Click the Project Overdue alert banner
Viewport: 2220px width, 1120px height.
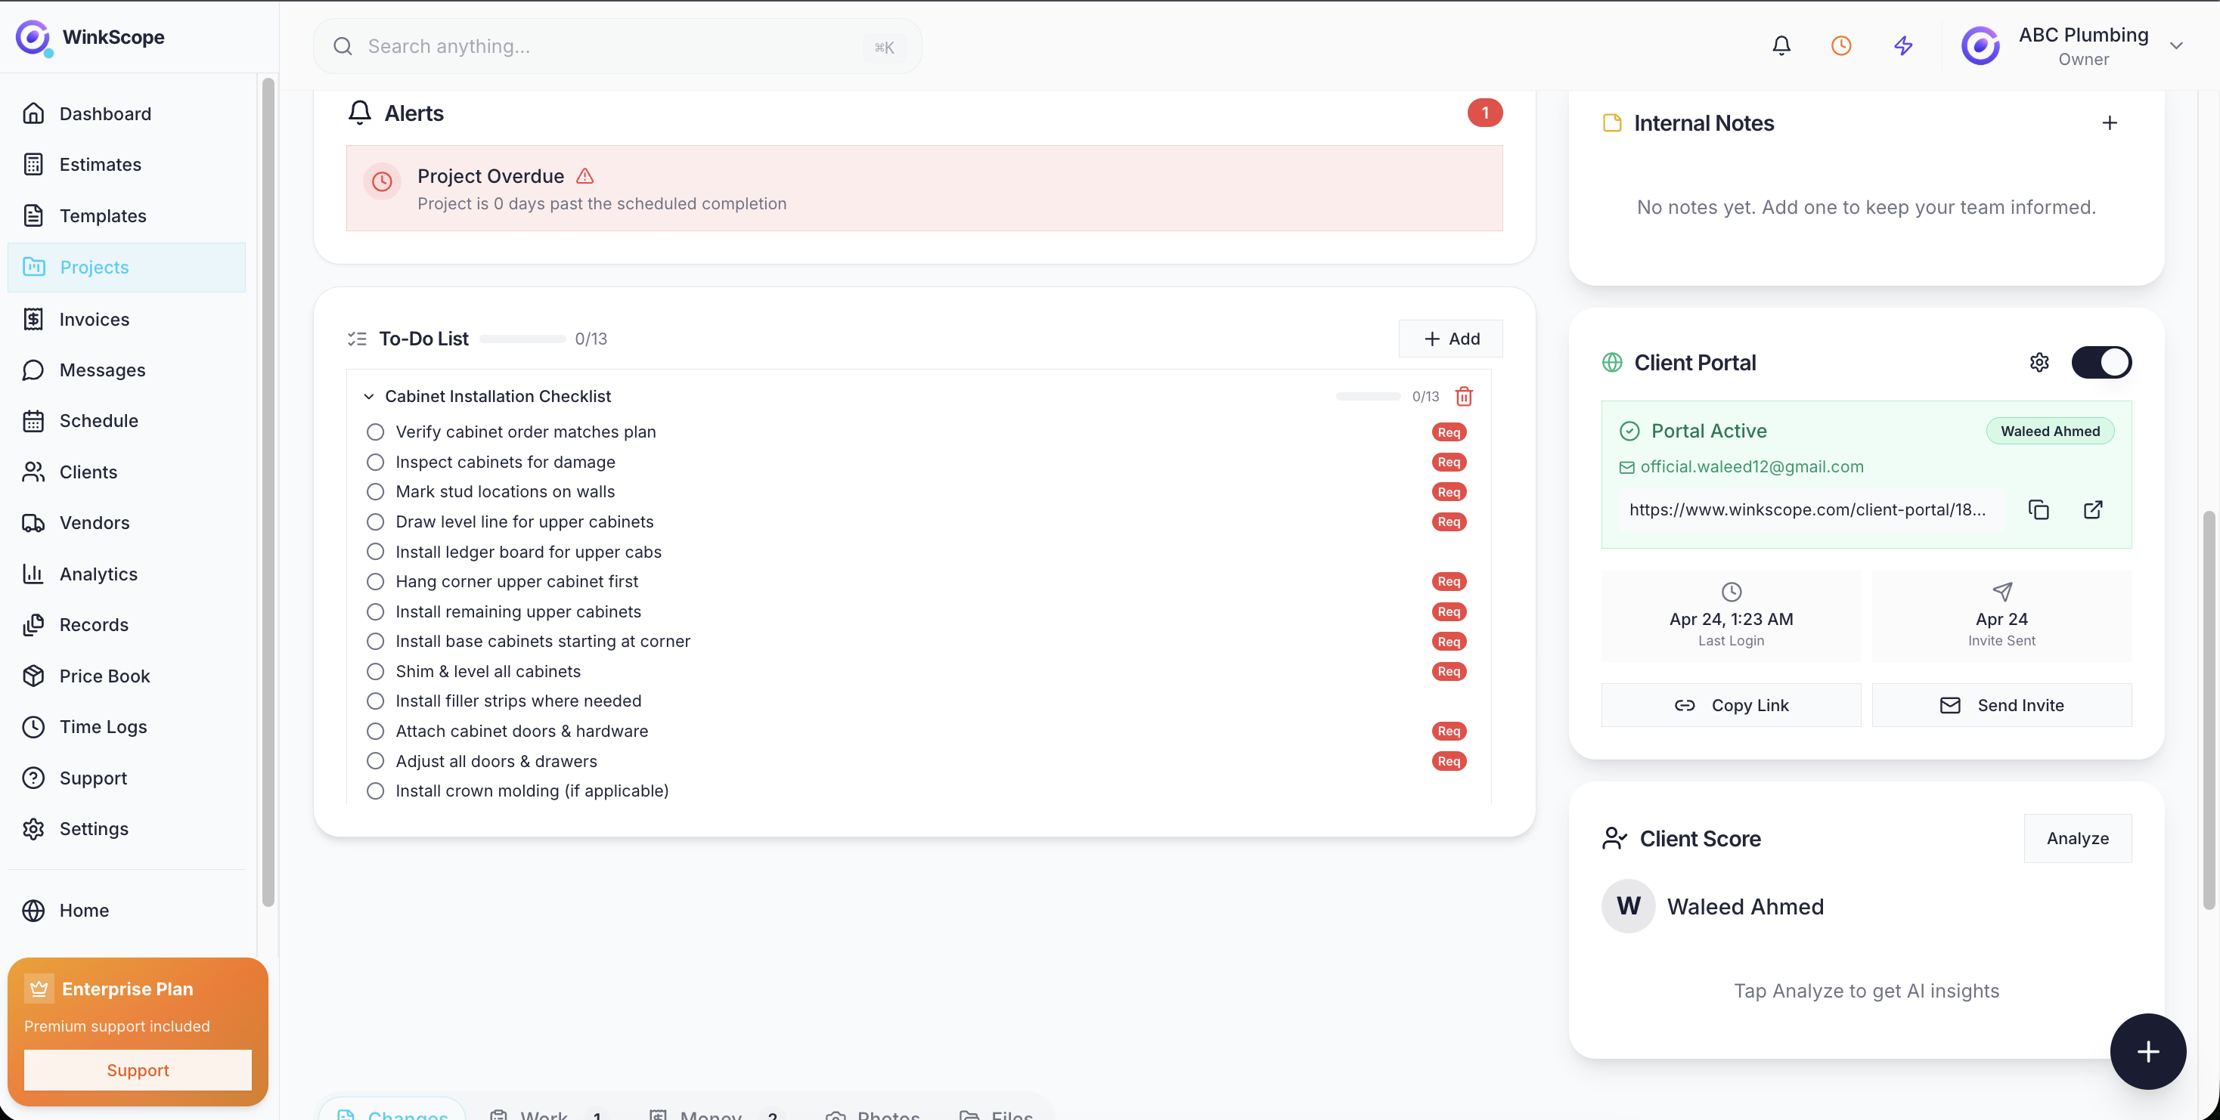point(924,189)
